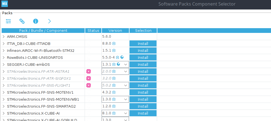
Task: Open version dropdown for SEGGER embOS
Action: (126, 65)
